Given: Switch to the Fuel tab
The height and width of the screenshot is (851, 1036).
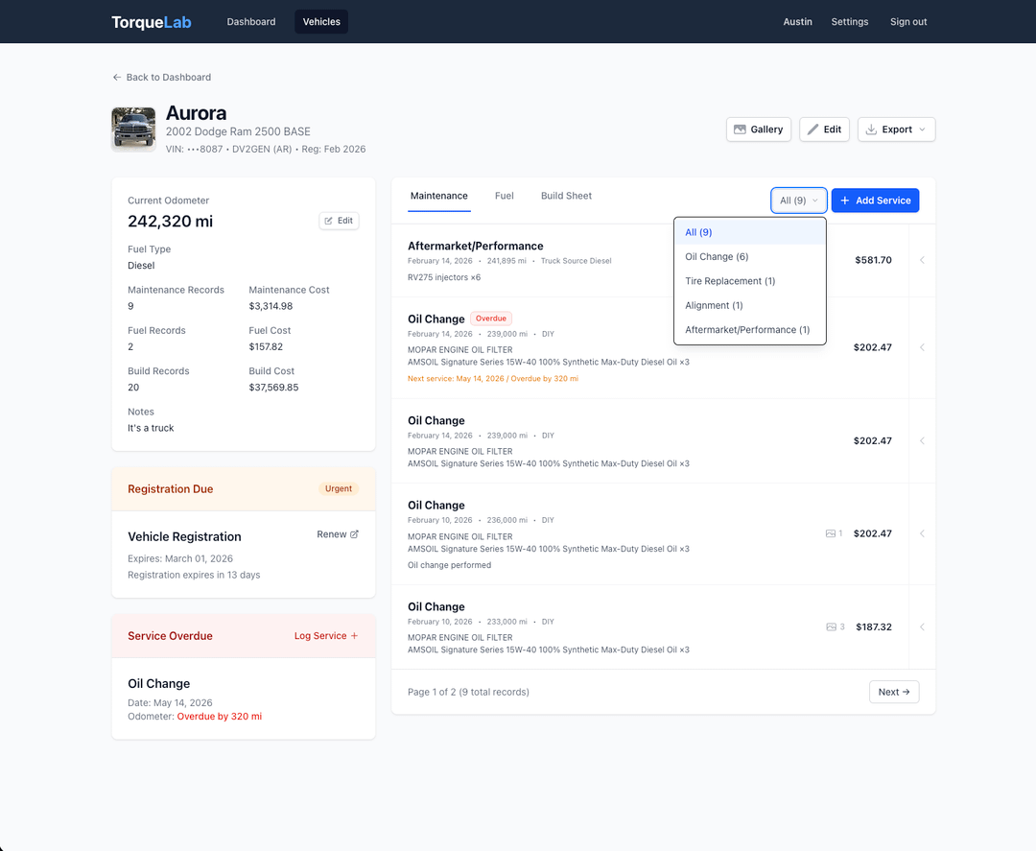Looking at the screenshot, I should (505, 196).
